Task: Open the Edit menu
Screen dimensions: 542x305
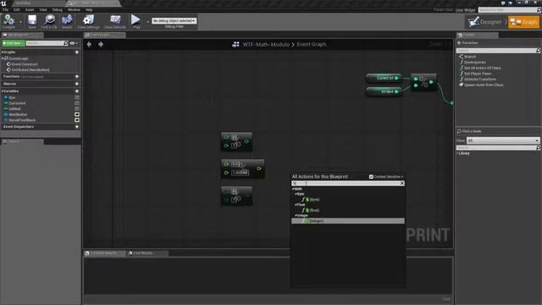Action: coord(17,9)
